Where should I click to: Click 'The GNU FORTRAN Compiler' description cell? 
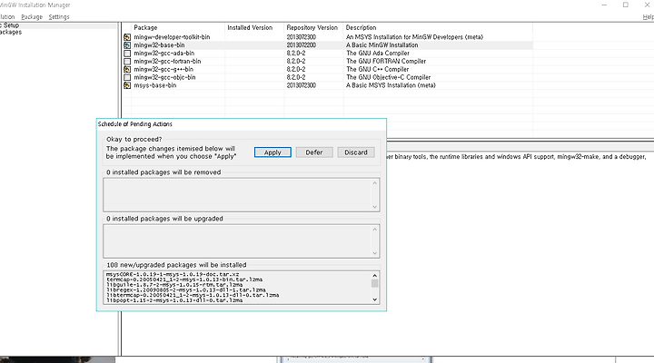(386, 62)
